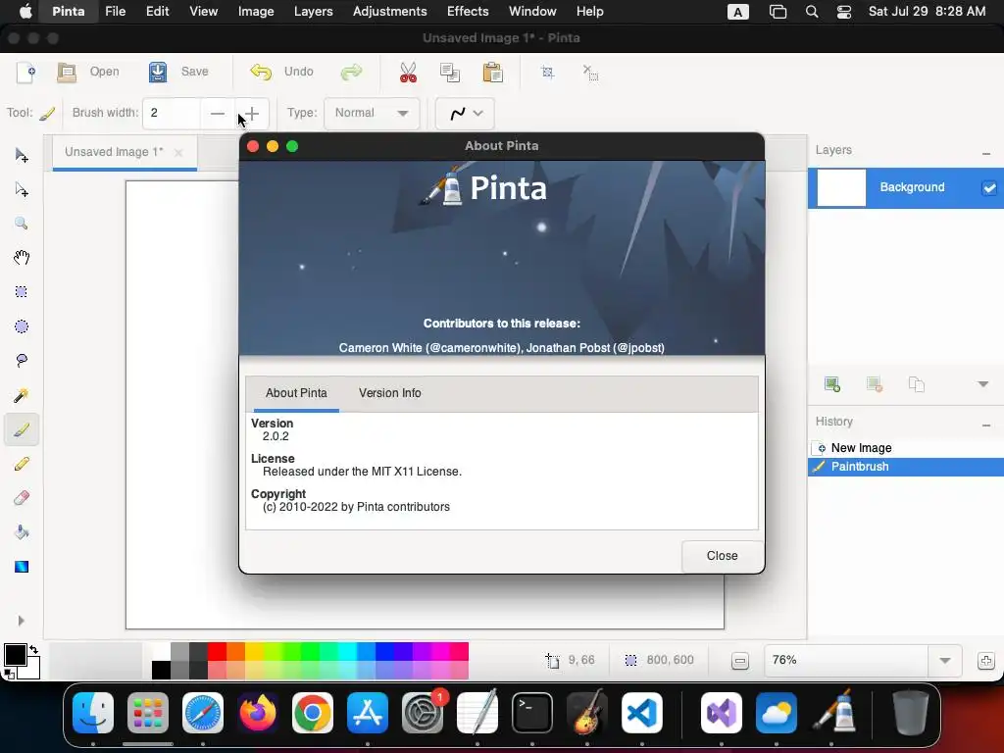Screen dimensions: 1004x753
Task: Click the zoom out minus button
Action: 739,661
